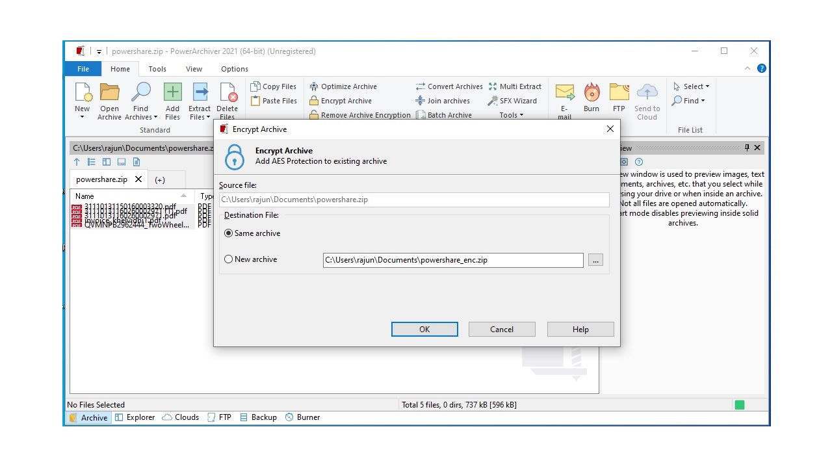Select Same archive radio button
The width and height of the screenshot is (832, 468).
pos(228,233)
